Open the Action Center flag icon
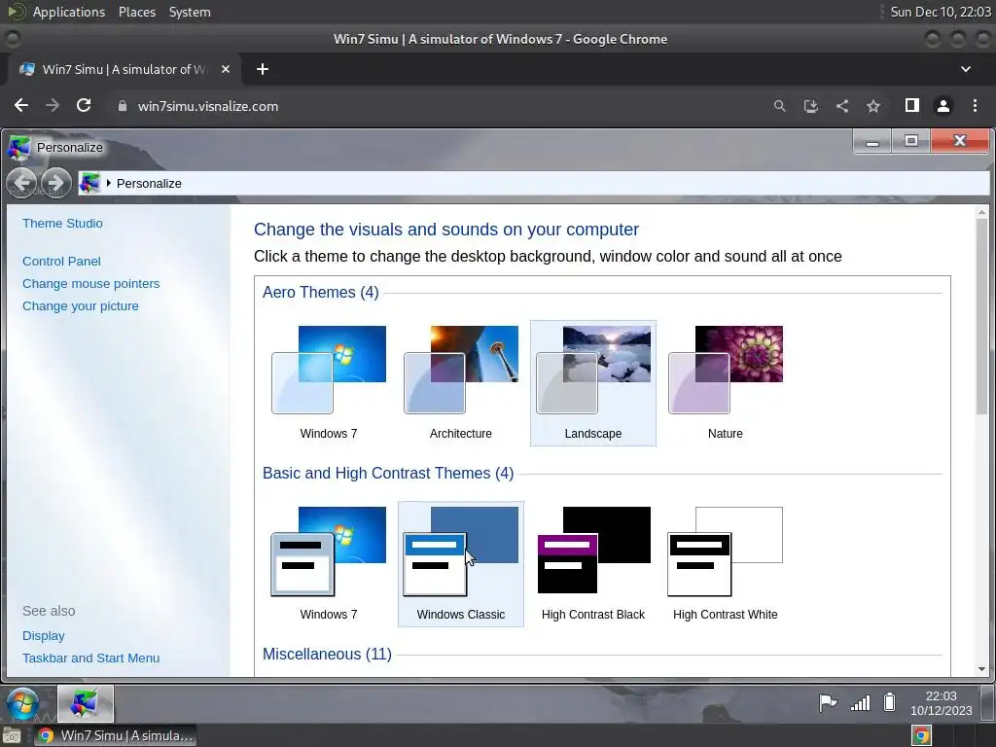 tap(827, 702)
